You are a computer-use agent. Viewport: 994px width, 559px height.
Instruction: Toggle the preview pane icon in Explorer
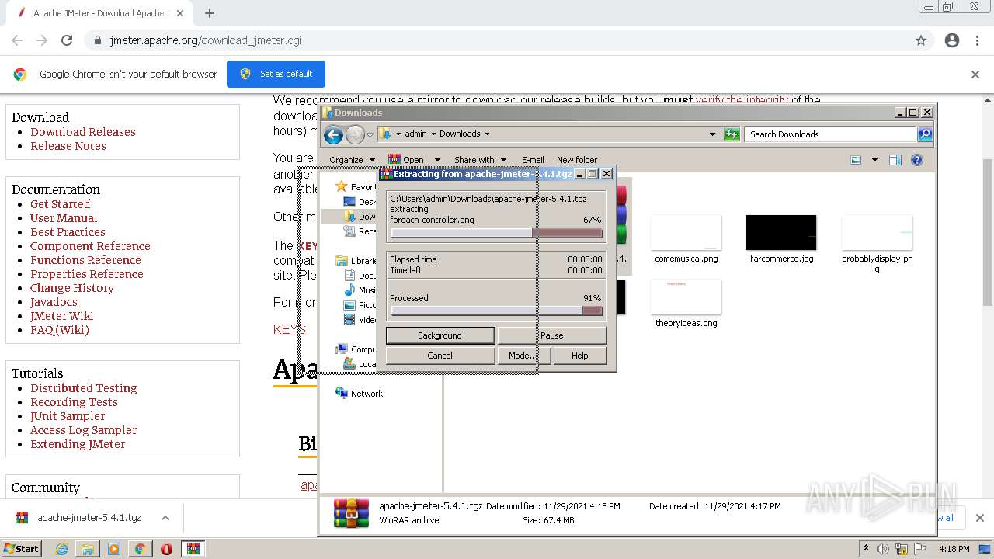click(x=895, y=160)
